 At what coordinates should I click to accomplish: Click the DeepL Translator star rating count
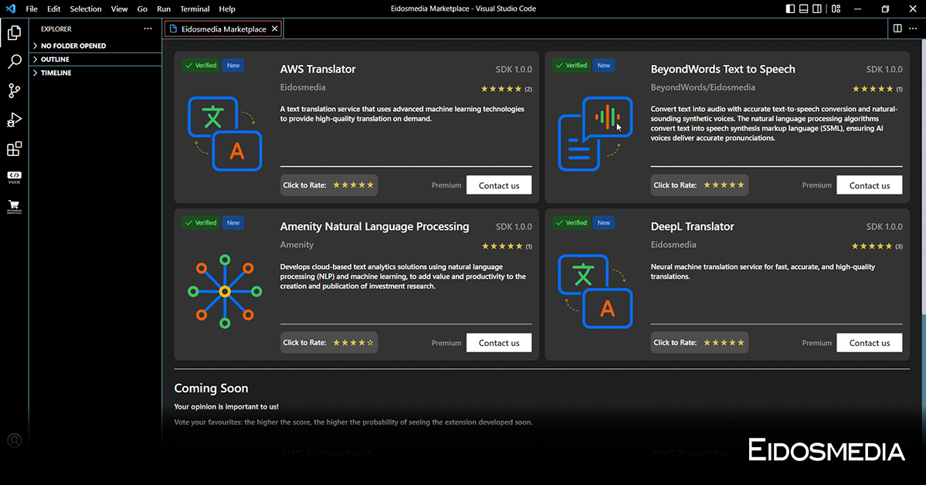pos(899,246)
